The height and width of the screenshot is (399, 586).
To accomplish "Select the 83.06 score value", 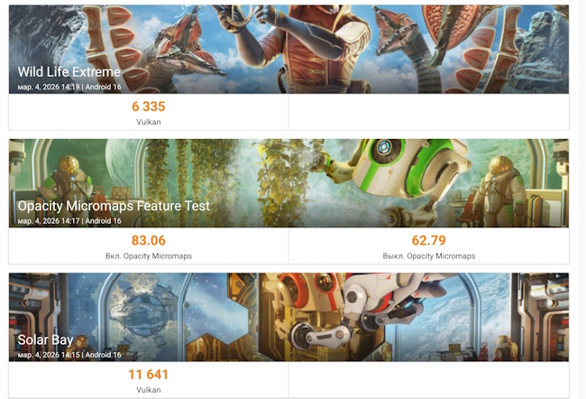I will 149,240.
